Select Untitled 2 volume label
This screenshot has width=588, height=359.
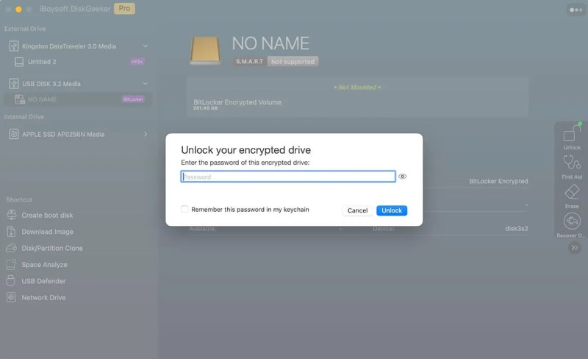tap(42, 62)
